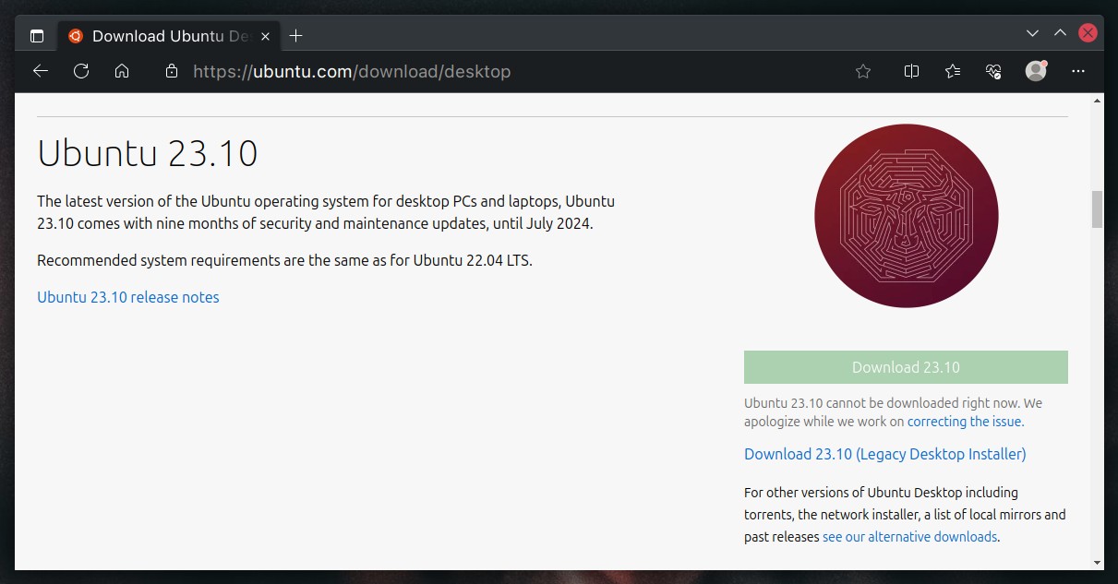Click the Ubuntu 23.10 heading
1118x584 pixels.
pyautogui.click(x=148, y=153)
